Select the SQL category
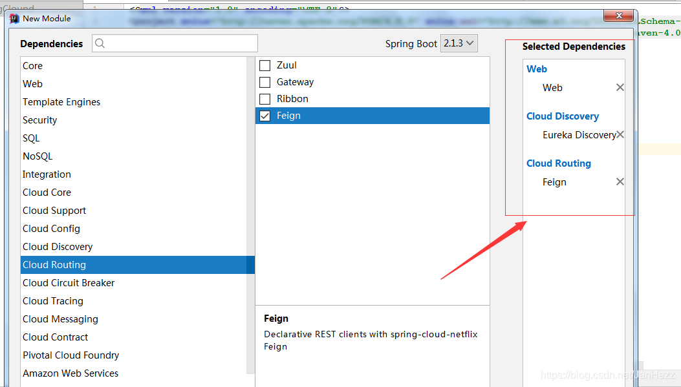Viewport: 681px width, 387px height. coord(133,138)
